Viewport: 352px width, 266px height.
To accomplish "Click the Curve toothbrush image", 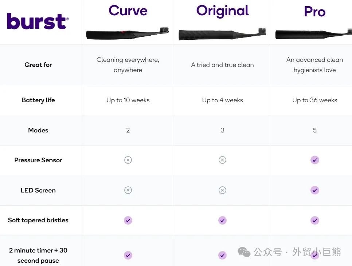I will click(128, 33).
